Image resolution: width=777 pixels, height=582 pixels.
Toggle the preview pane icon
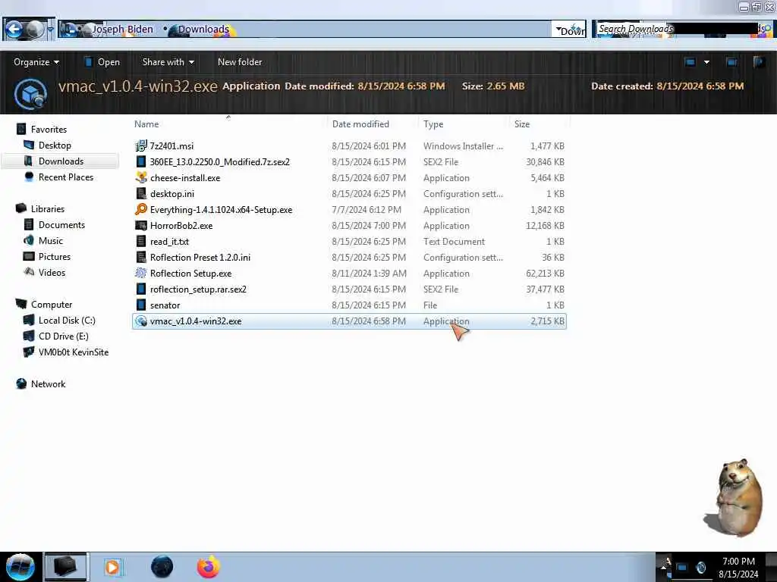(x=731, y=62)
